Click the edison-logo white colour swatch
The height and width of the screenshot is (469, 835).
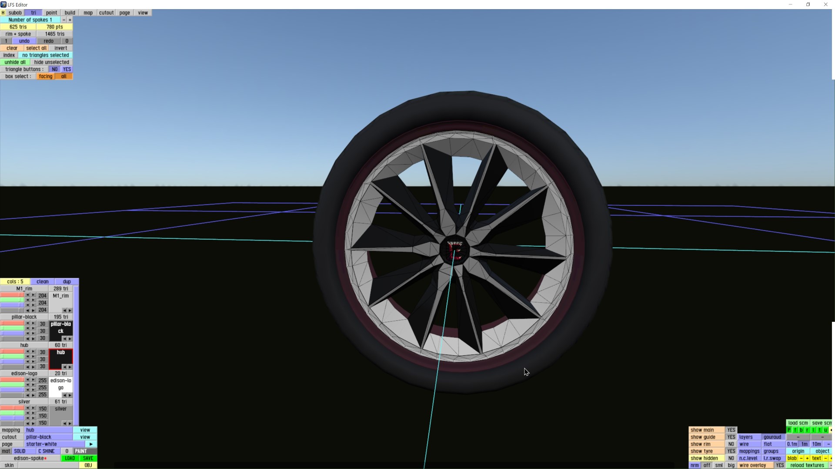(60, 385)
